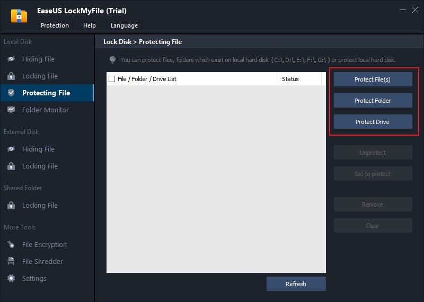Click the tip text about protecting local files
Viewport: 424px width, 302px height.
pyautogui.click(x=258, y=60)
